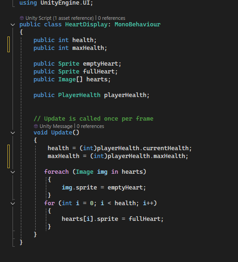The height and width of the screenshot is (262, 238).
Task: Collapse the for loop block
Action: [x=13, y=203]
